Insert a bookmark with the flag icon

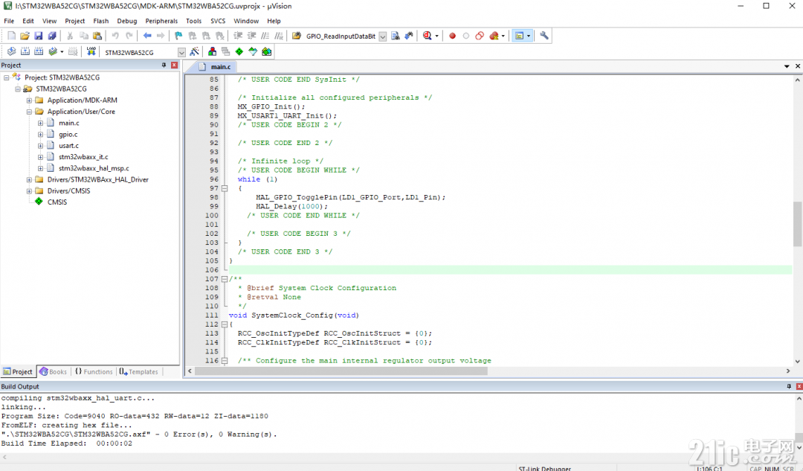pos(178,36)
